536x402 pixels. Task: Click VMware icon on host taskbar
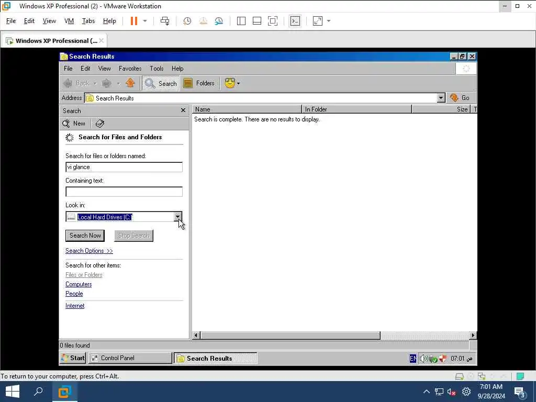coord(64,392)
